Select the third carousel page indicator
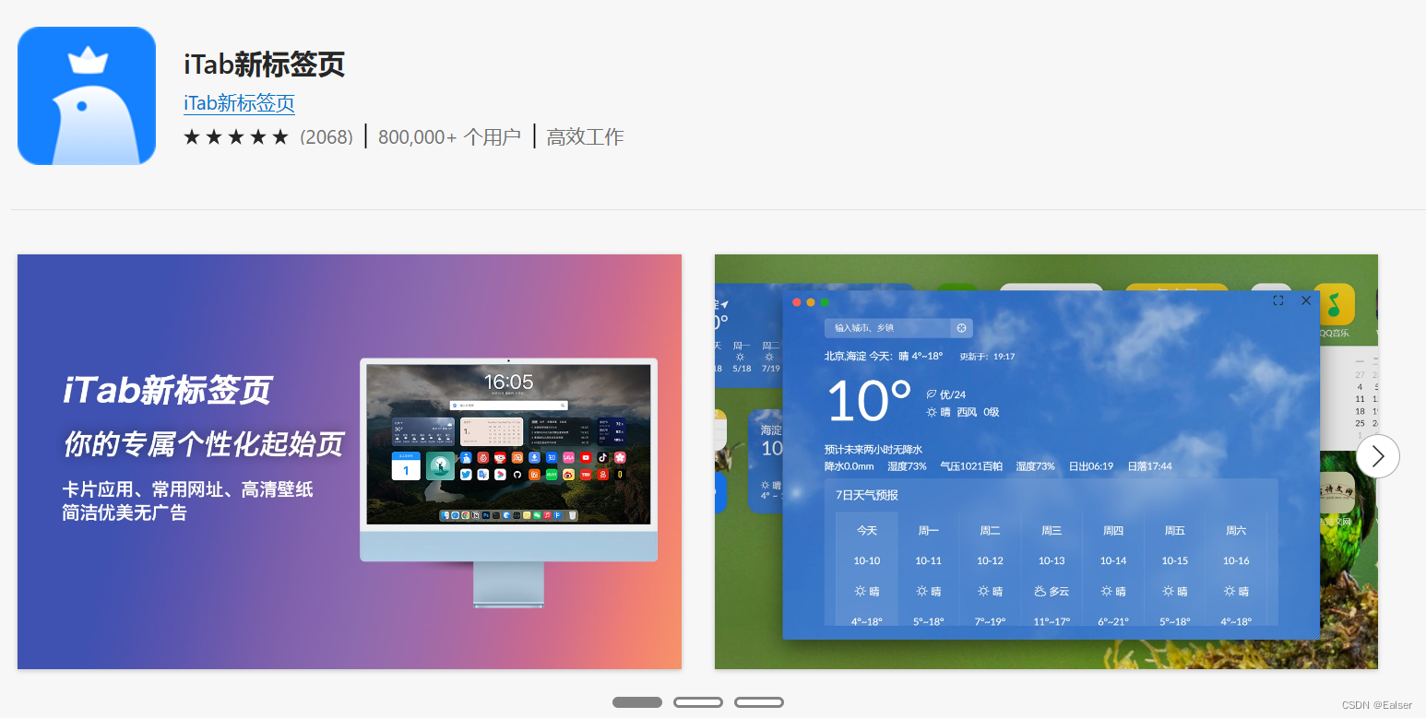 759,702
